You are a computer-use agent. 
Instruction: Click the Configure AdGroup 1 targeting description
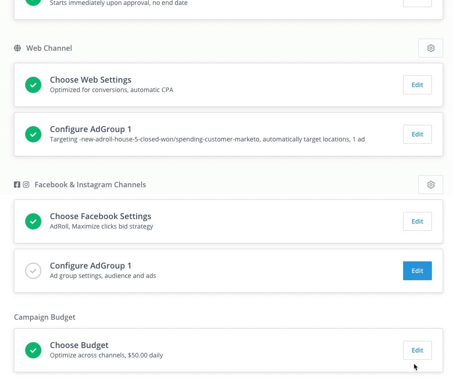point(207,139)
